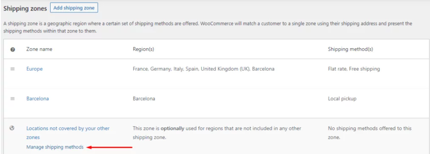Image resolution: width=430 pixels, height=154 pixels.
Task: Grab the drag handle beside Europe
Action: click(12, 69)
